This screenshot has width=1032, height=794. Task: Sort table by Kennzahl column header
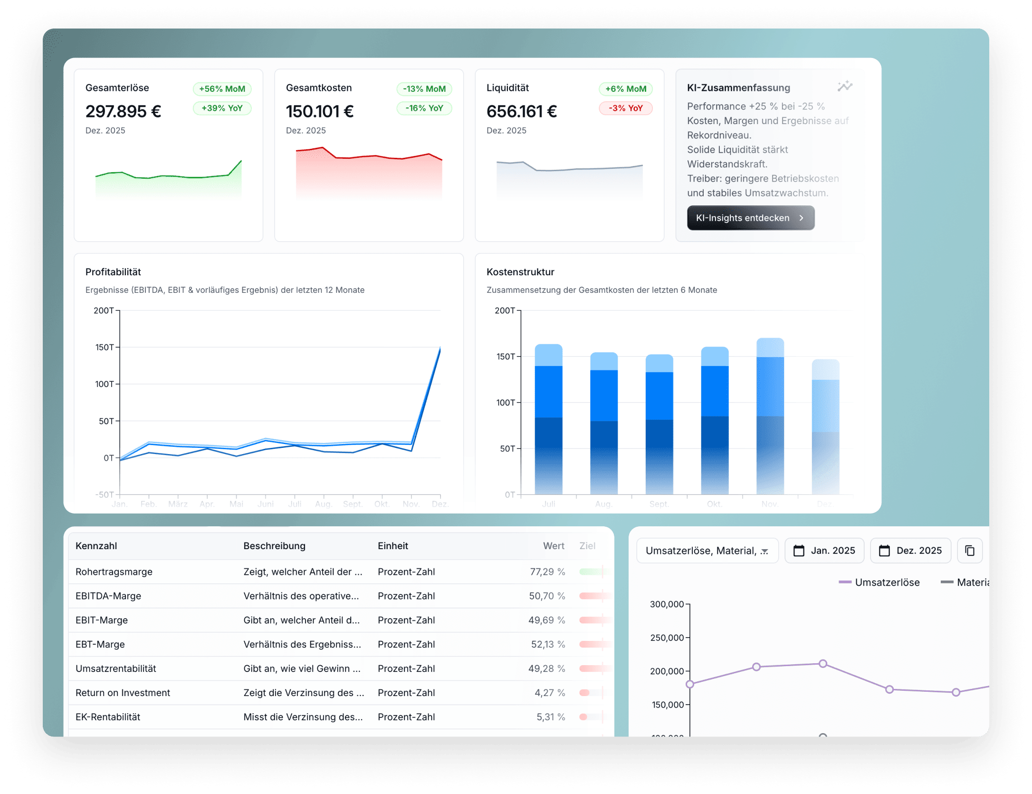pos(96,546)
